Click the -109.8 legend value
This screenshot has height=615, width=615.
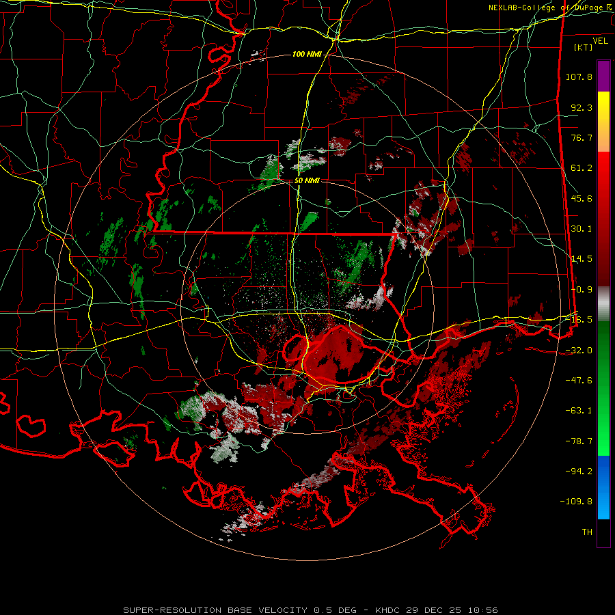(576, 502)
